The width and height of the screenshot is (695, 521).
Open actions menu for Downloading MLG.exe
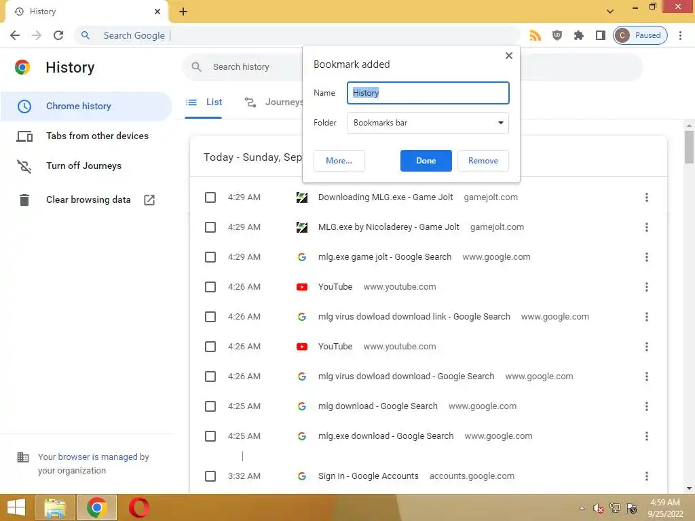click(x=647, y=197)
